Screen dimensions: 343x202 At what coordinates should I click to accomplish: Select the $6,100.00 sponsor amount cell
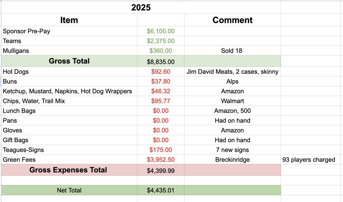point(161,31)
